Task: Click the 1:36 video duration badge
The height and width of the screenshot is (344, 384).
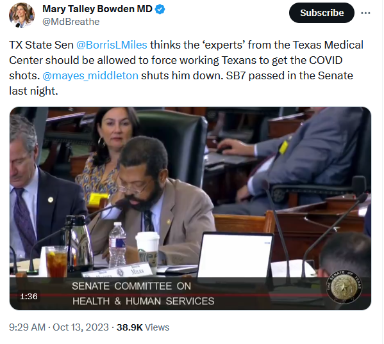Action: (29, 297)
